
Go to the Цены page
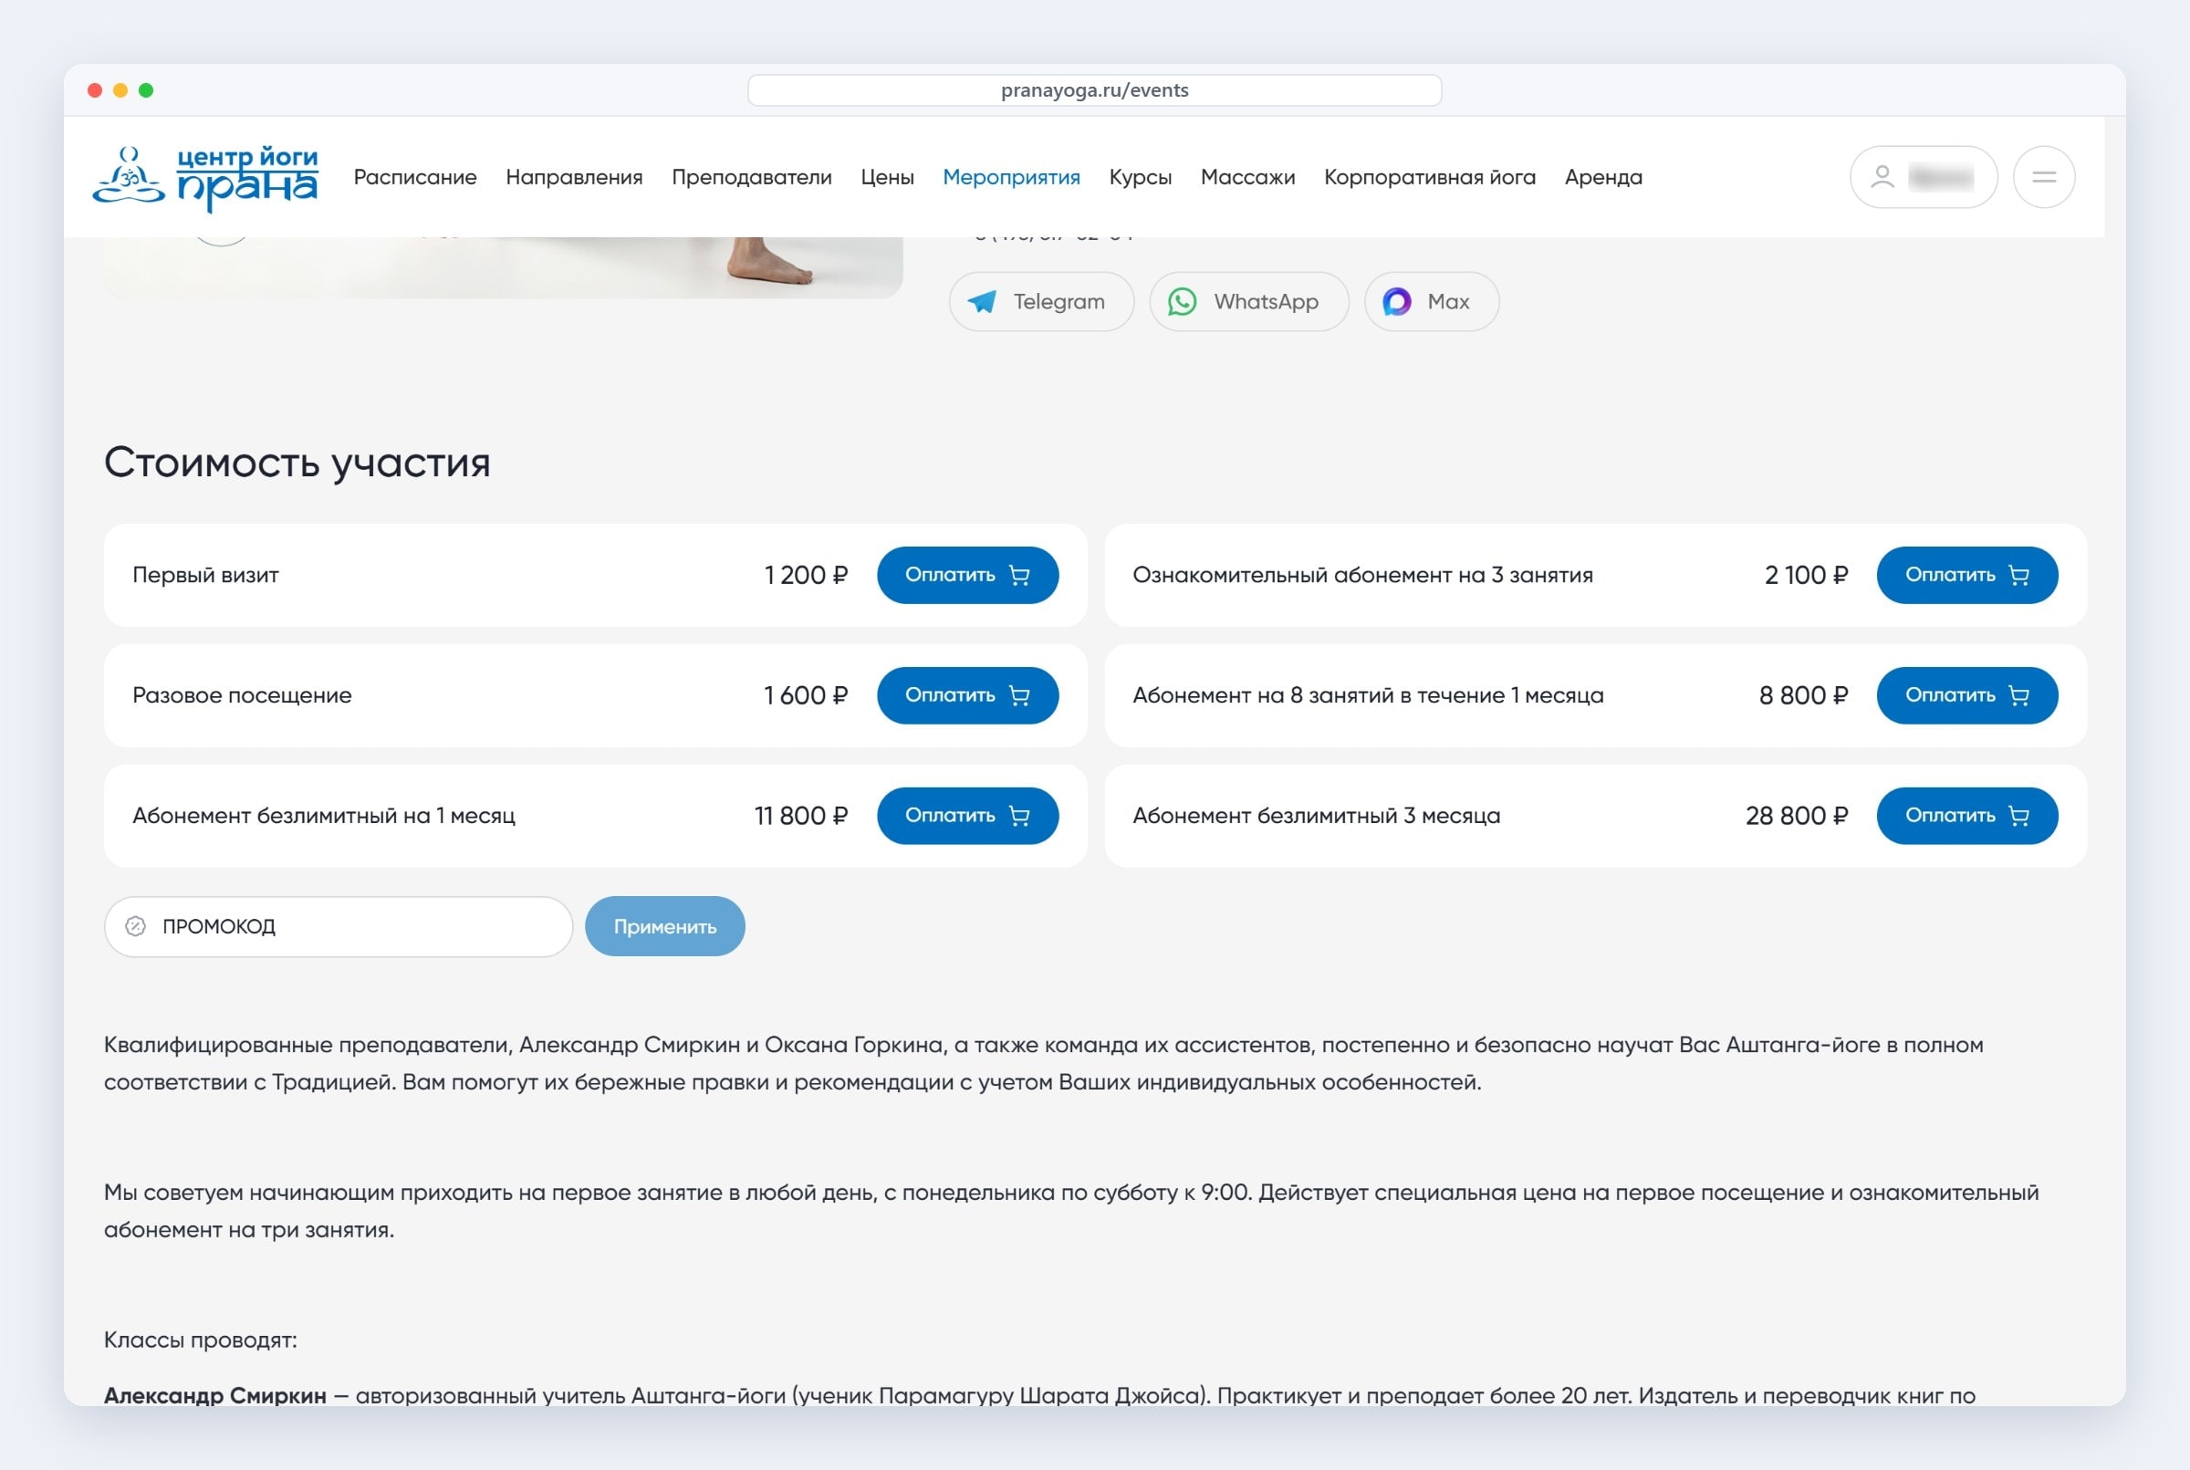click(x=887, y=177)
